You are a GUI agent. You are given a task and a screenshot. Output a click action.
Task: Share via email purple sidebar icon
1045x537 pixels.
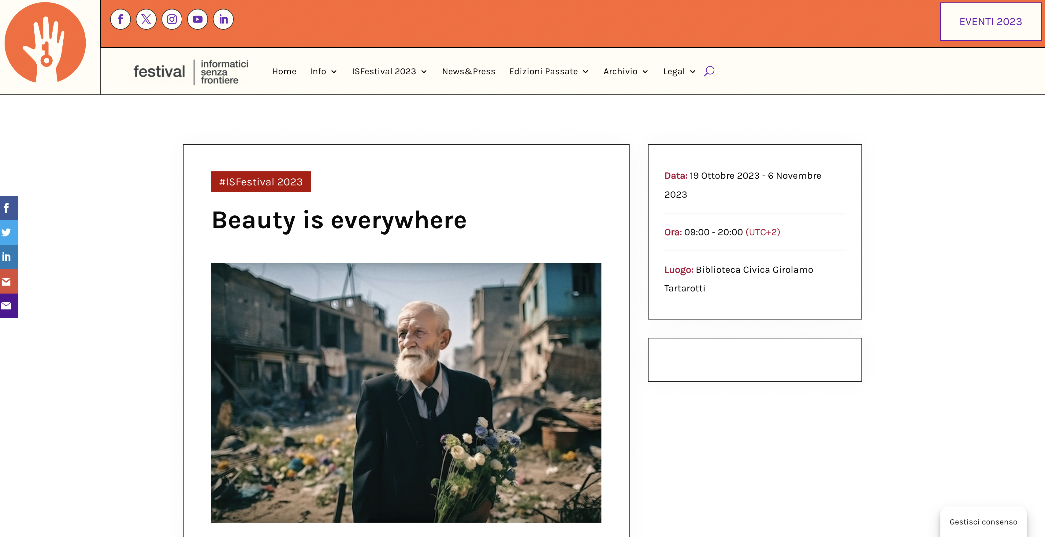9,306
